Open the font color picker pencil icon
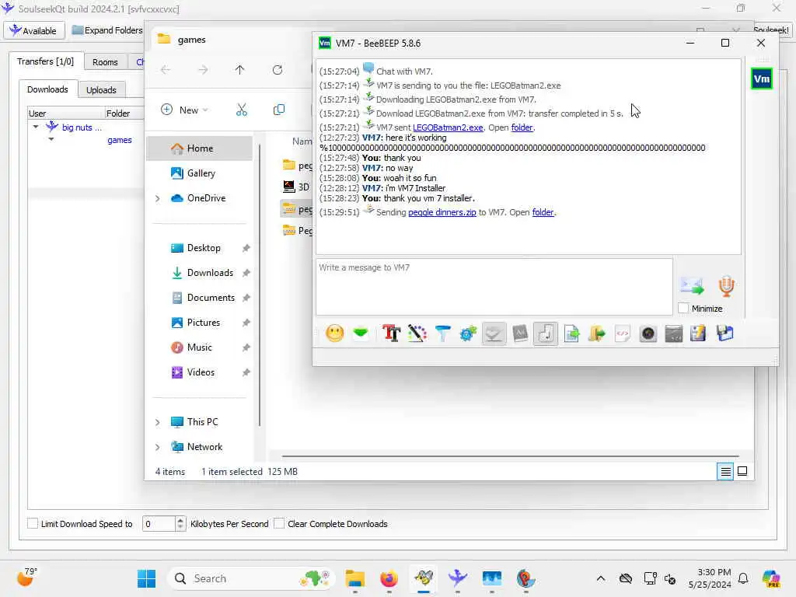 tap(417, 333)
